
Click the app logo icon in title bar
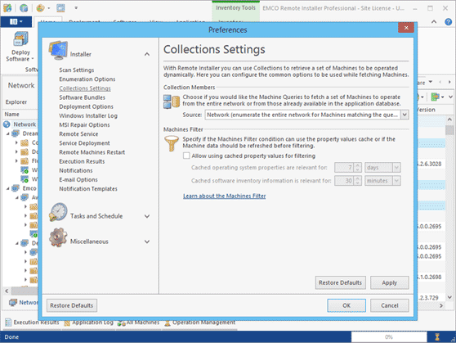7,8
